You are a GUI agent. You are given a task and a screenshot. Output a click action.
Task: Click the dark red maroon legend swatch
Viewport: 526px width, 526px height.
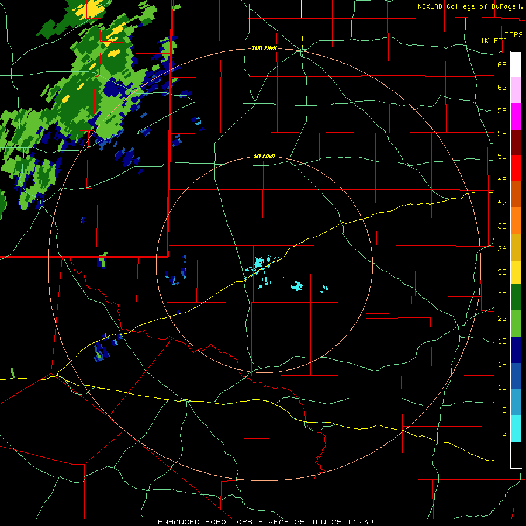coord(516,143)
